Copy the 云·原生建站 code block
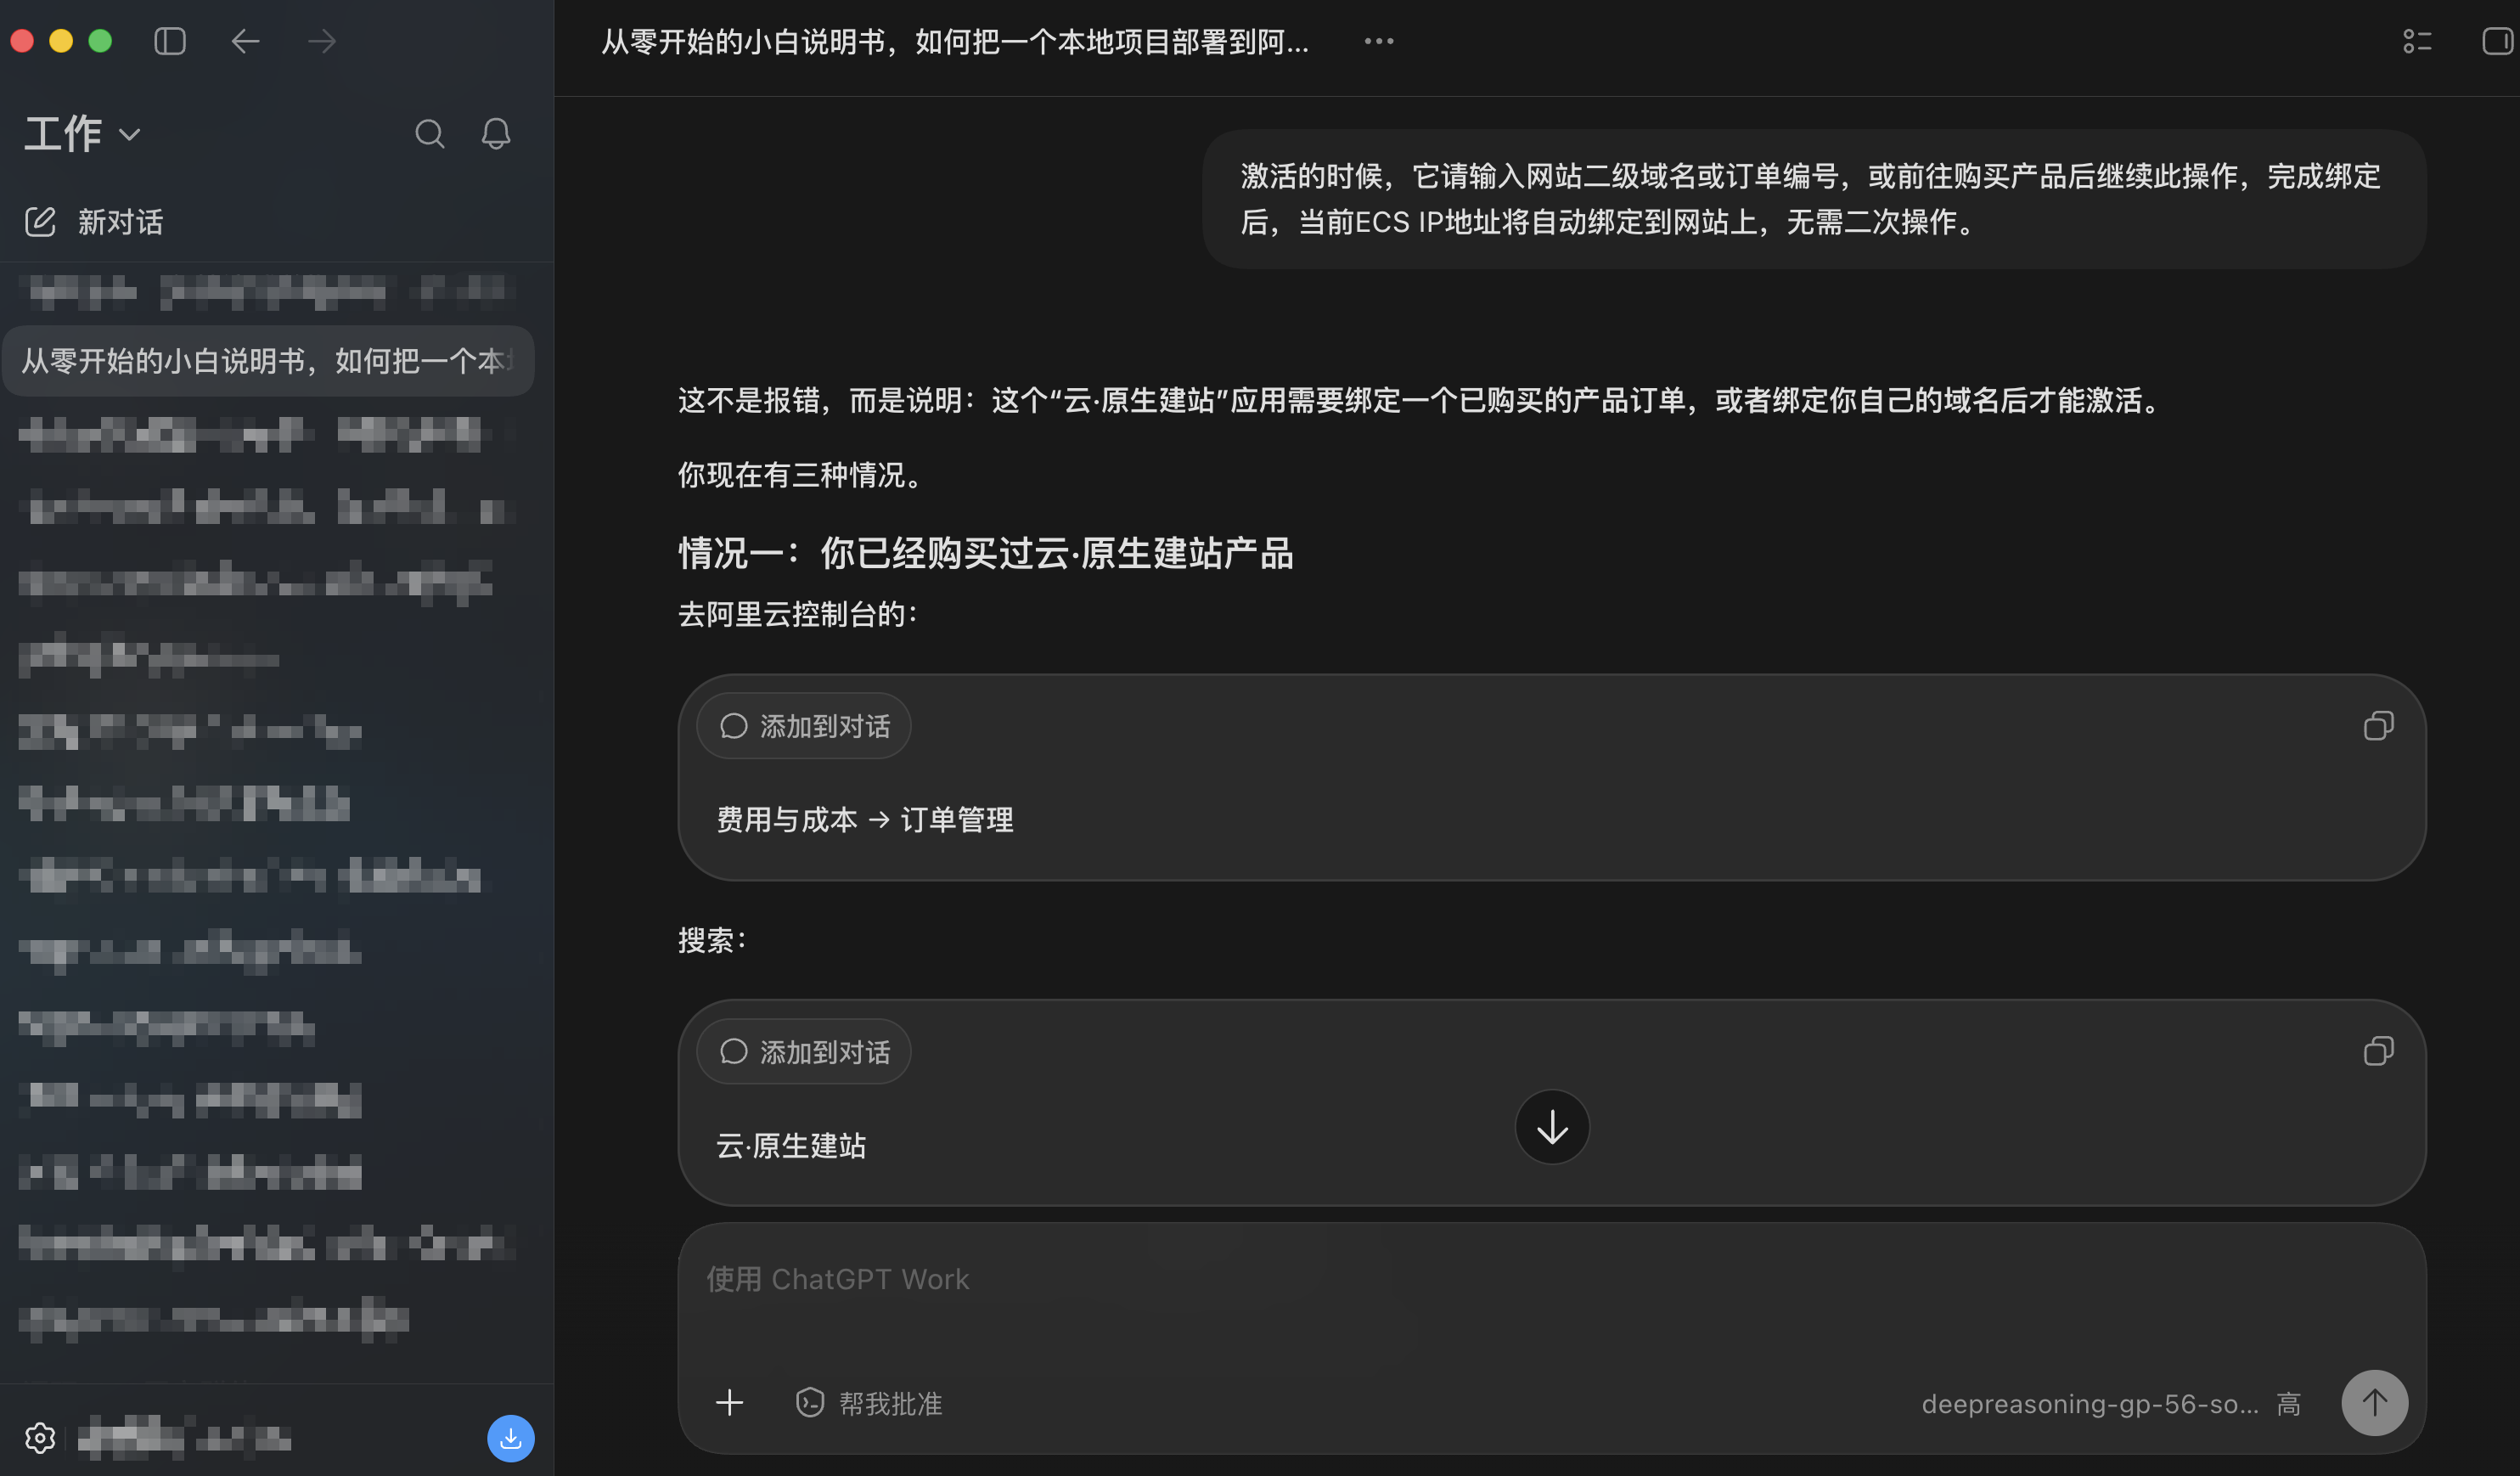 [x=2378, y=1052]
